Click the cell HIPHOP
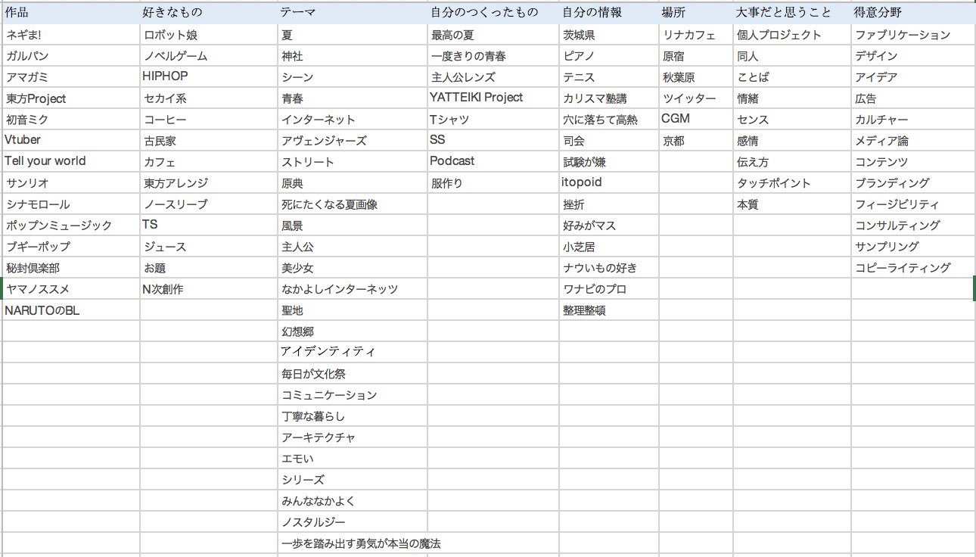This screenshot has width=976, height=557. click(x=208, y=76)
